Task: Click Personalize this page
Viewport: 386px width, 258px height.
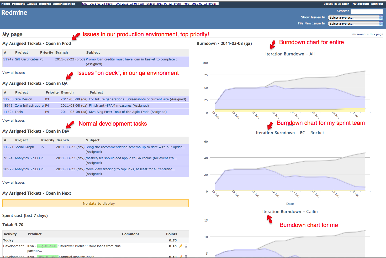Action: pyautogui.click(x=367, y=34)
